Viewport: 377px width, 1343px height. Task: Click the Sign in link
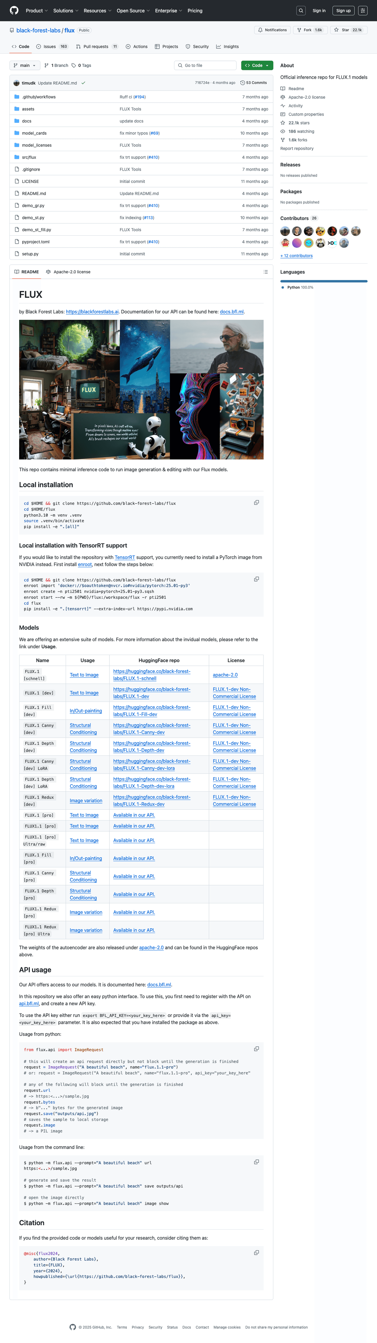[319, 10]
